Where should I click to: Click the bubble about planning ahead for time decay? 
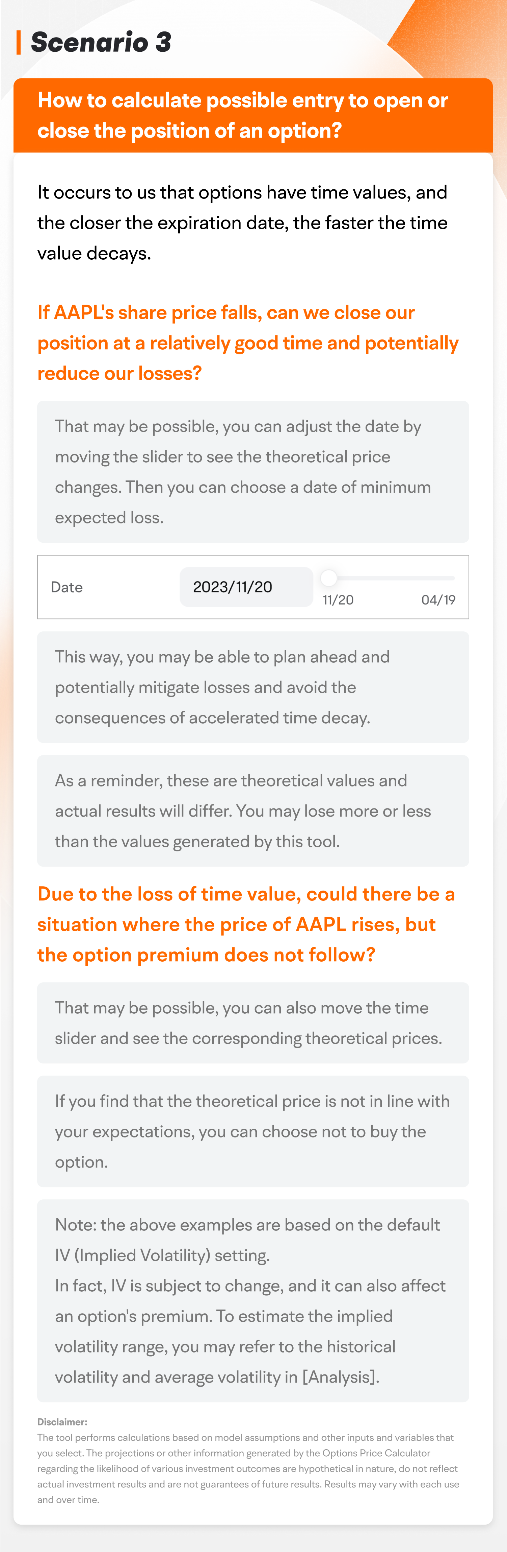252,687
